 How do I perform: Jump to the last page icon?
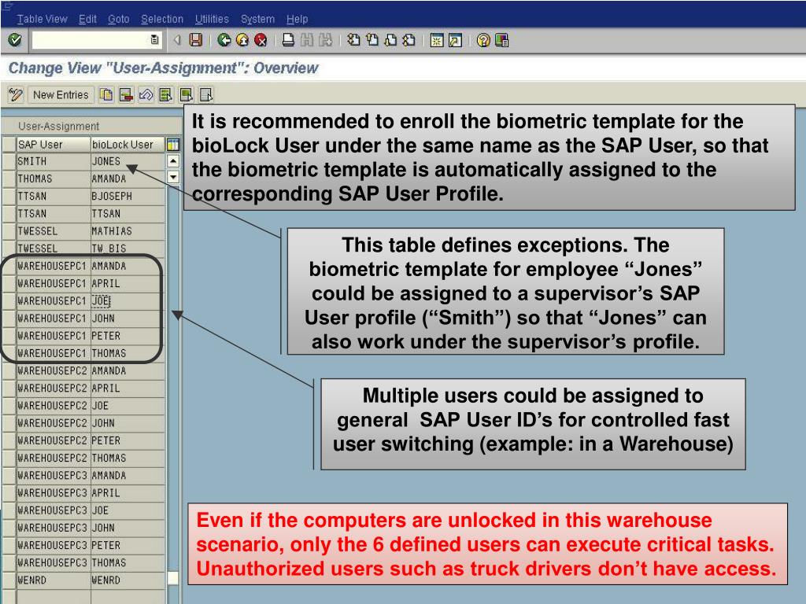[409, 40]
